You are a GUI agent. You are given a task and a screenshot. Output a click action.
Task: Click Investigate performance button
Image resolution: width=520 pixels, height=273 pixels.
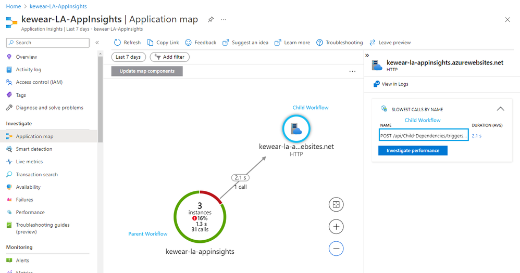tap(413, 151)
